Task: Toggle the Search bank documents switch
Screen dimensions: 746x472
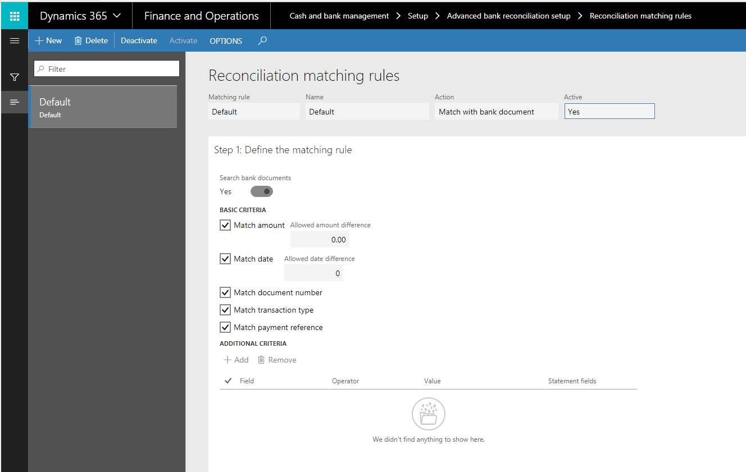Action: [261, 191]
